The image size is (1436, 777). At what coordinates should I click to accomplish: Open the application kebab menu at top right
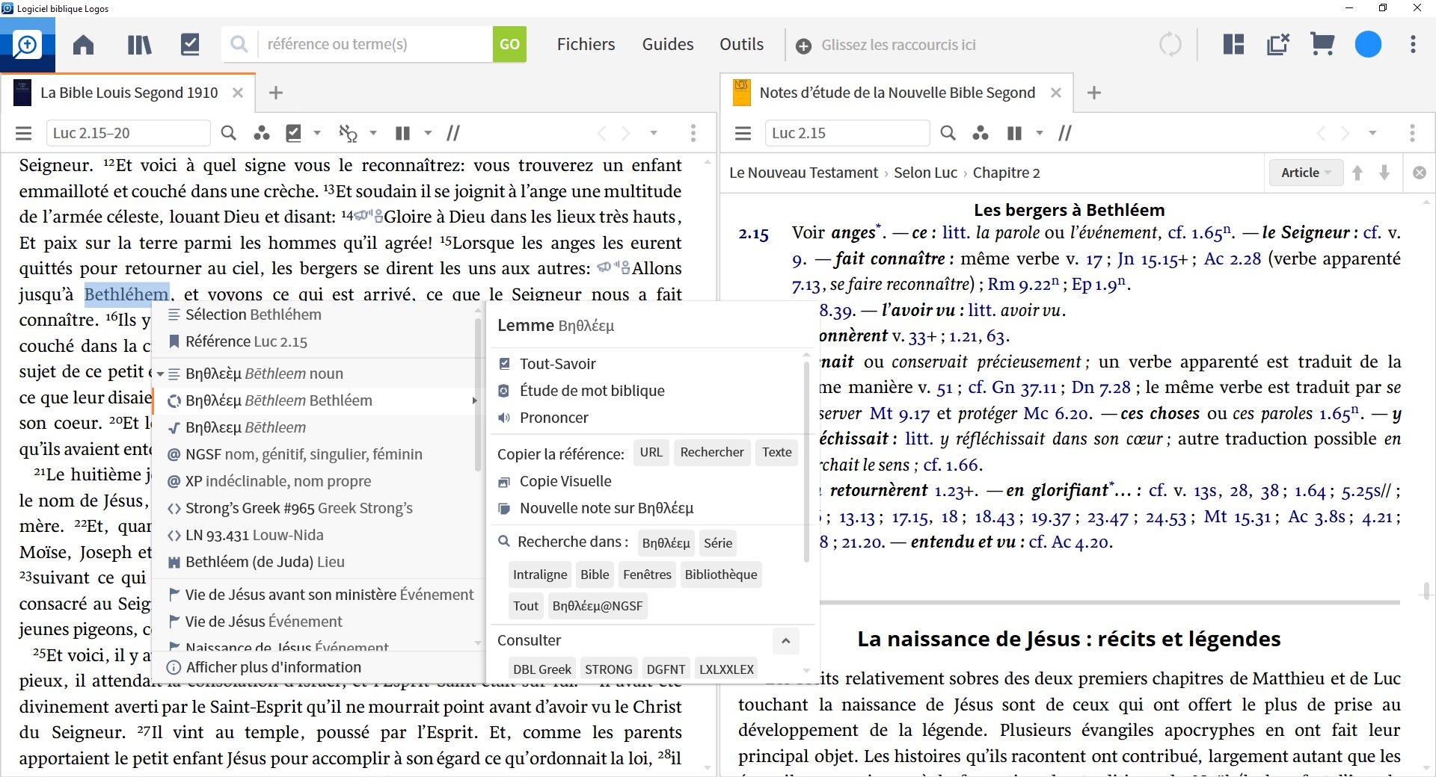[x=1413, y=45]
